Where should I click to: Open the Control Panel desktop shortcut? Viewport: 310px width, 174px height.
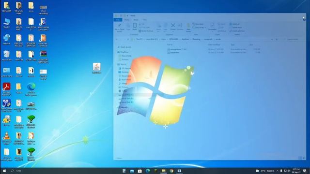coord(6,72)
